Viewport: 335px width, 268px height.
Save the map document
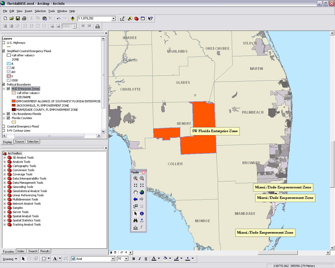(18, 18)
